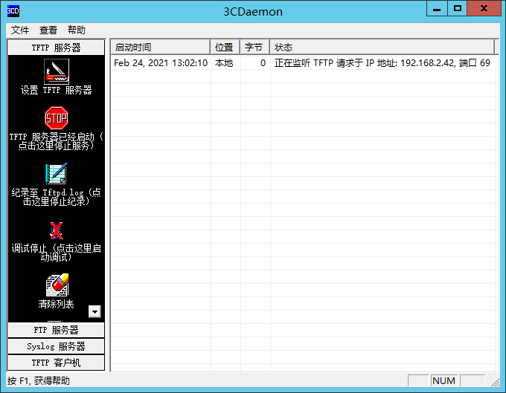
Task: Sort by the 字节 column header
Action: click(x=254, y=48)
